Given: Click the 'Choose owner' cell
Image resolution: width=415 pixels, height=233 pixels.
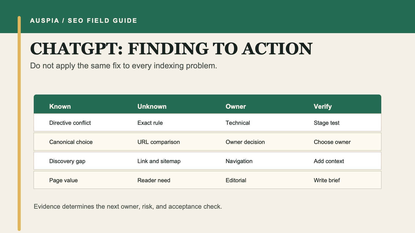Looking at the screenshot, I should click(332, 142).
